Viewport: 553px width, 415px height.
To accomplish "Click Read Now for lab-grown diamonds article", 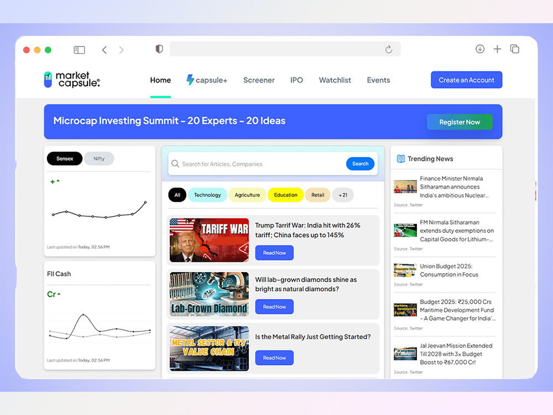I will tap(274, 307).
